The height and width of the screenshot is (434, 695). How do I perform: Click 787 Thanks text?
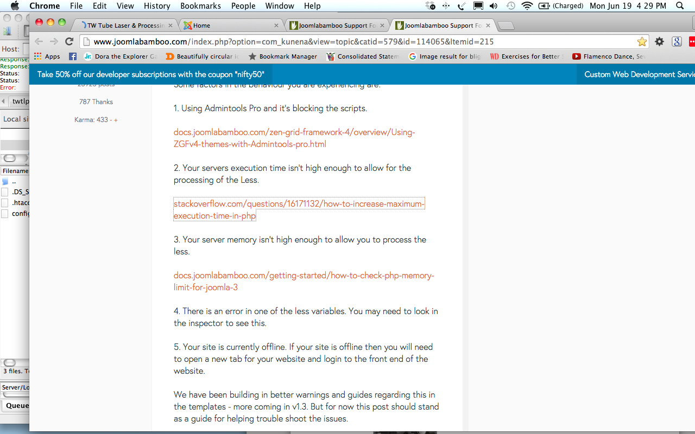coord(96,102)
